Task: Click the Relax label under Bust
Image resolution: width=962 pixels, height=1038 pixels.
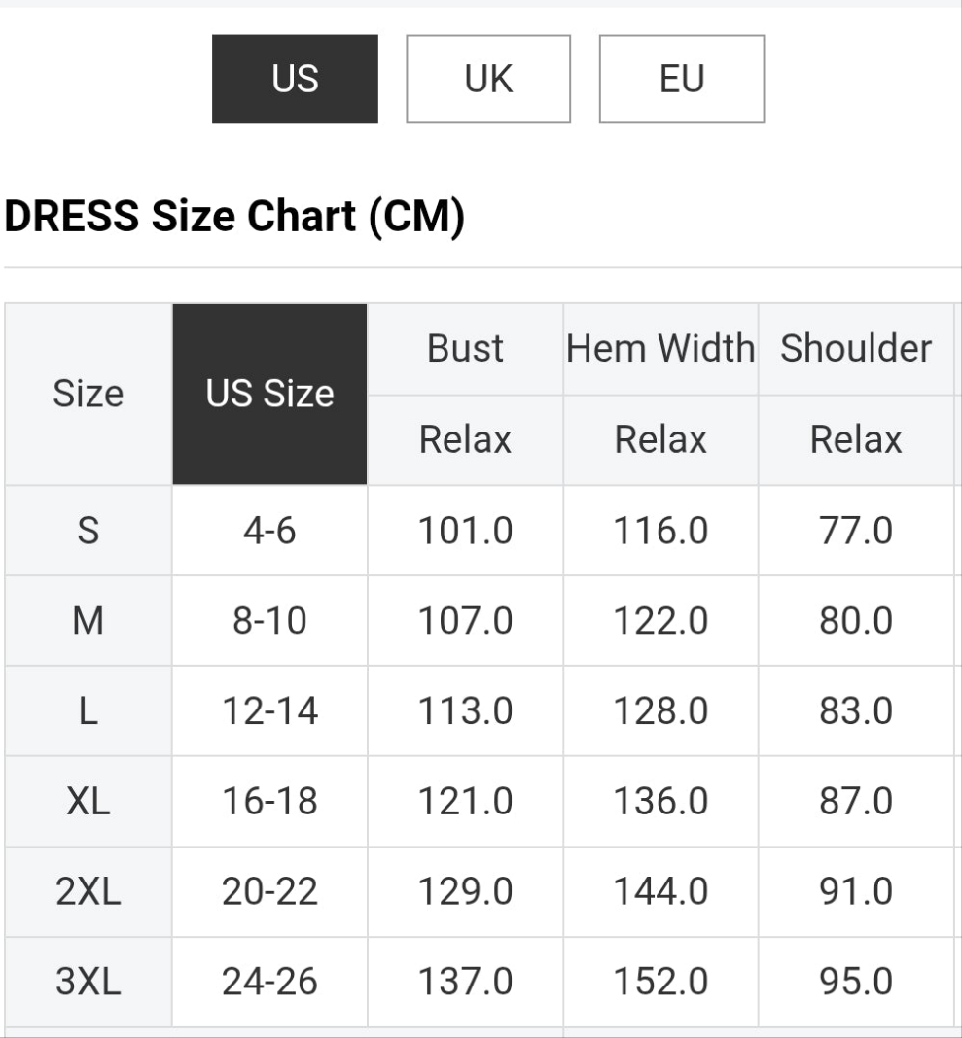Action: (x=465, y=439)
